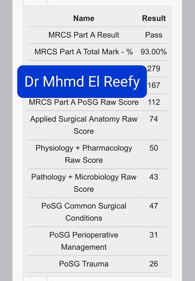Image resolution: width=195 pixels, height=281 pixels.
Task: Click the blue Dr Mhmd El Reefy banner
Action: point(82,82)
